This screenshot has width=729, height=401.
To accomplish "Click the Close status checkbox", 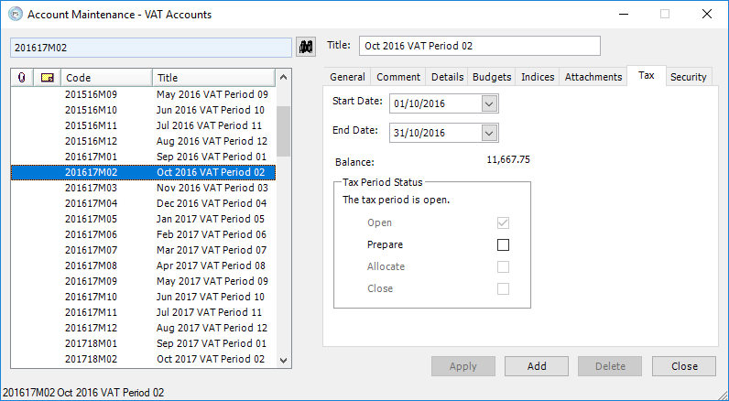I will tap(503, 288).
